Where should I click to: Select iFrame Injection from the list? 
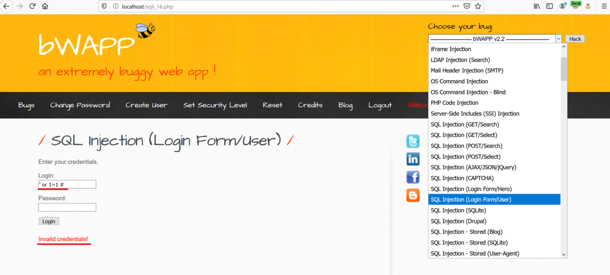click(x=494, y=49)
